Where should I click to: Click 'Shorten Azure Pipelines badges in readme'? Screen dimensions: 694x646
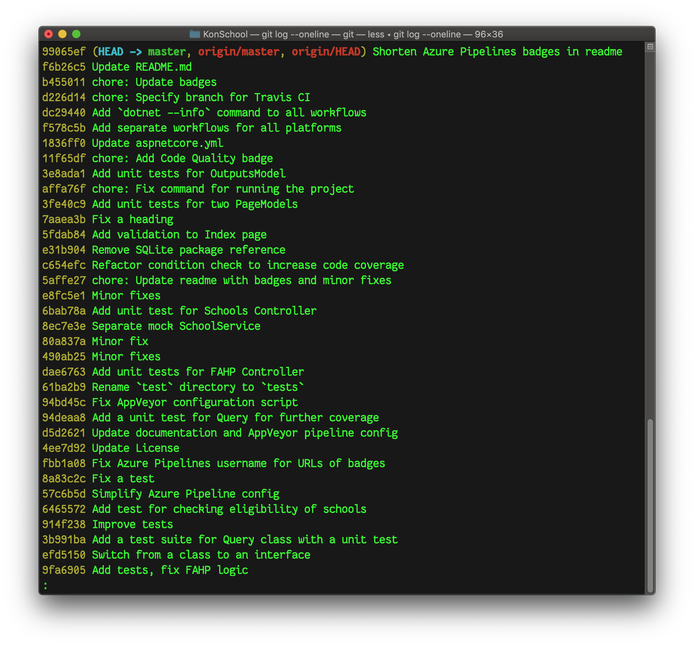497,52
